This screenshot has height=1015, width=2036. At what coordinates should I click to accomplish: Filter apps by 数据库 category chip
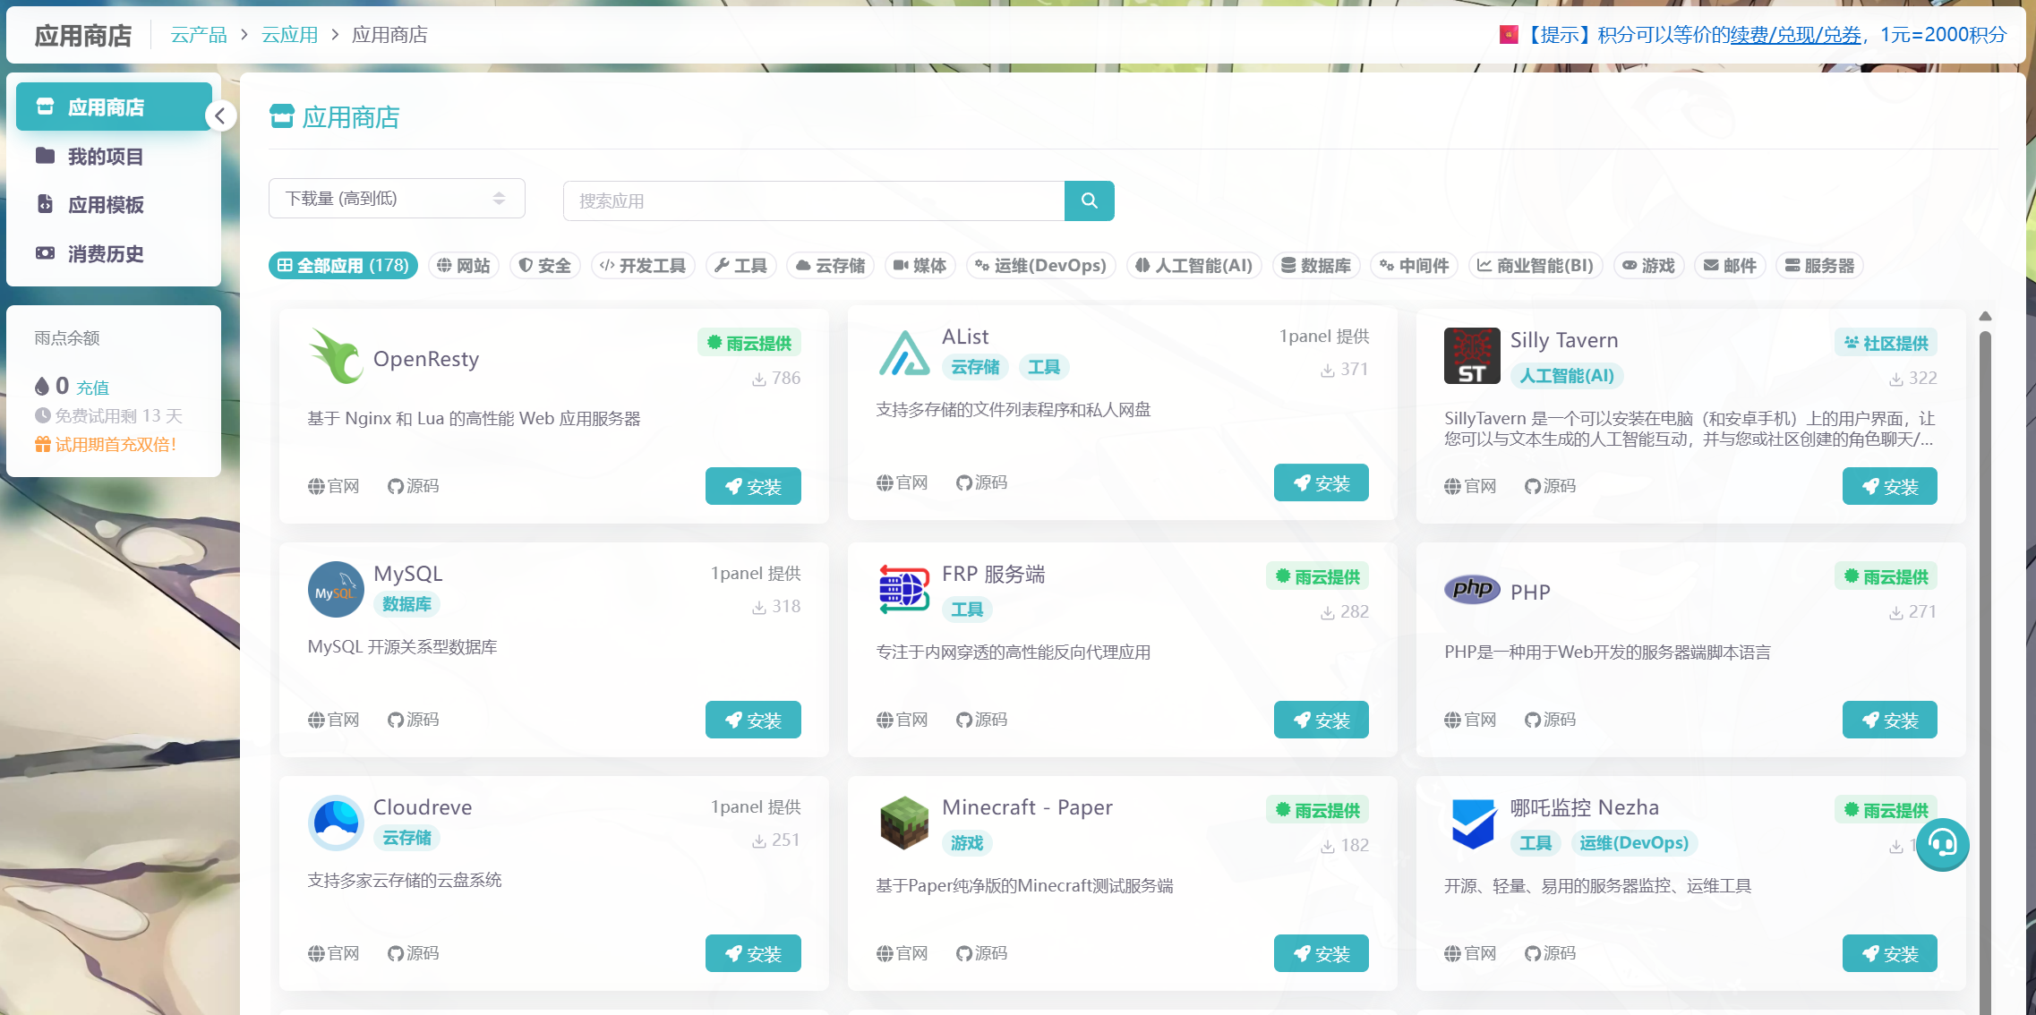point(1316,266)
